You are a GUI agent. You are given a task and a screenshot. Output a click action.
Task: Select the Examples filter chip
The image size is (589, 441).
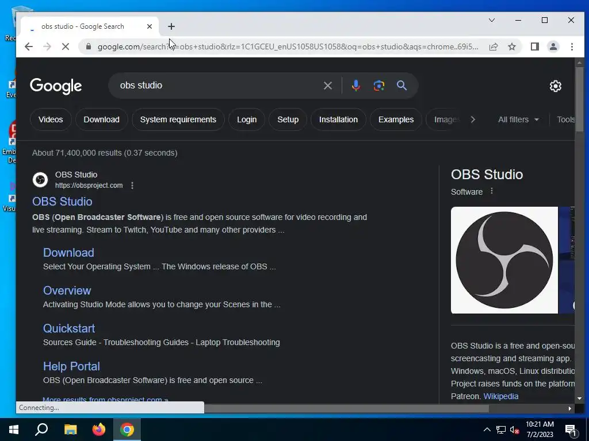(x=396, y=119)
